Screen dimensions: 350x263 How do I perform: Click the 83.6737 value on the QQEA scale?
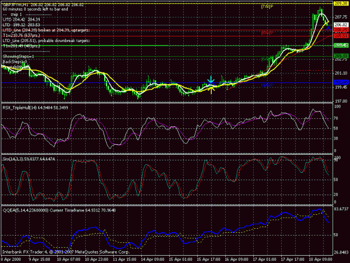point(341,209)
